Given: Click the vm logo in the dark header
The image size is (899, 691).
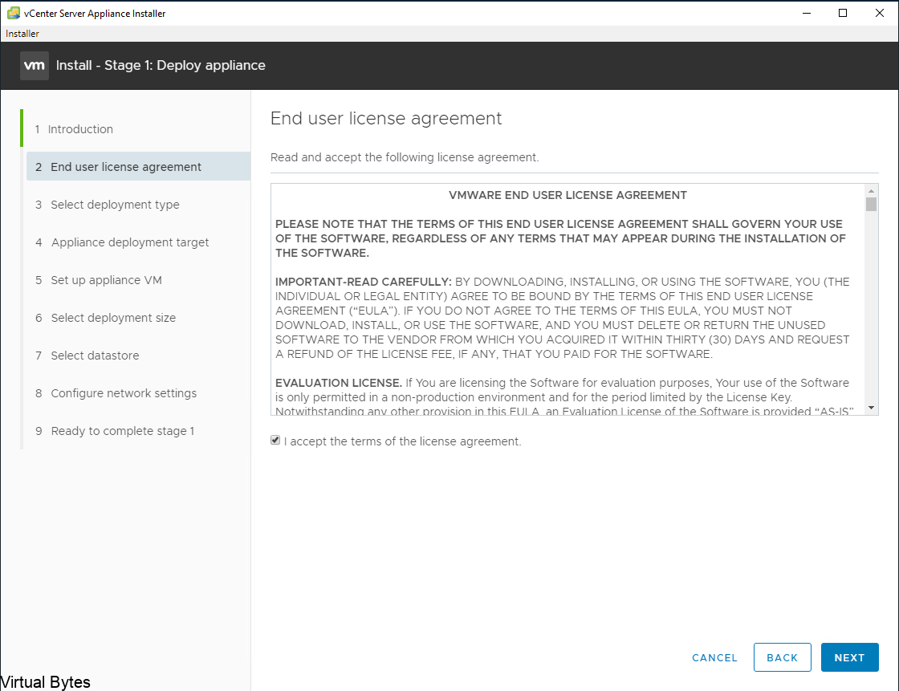Looking at the screenshot, I should (x=34, y=65).
